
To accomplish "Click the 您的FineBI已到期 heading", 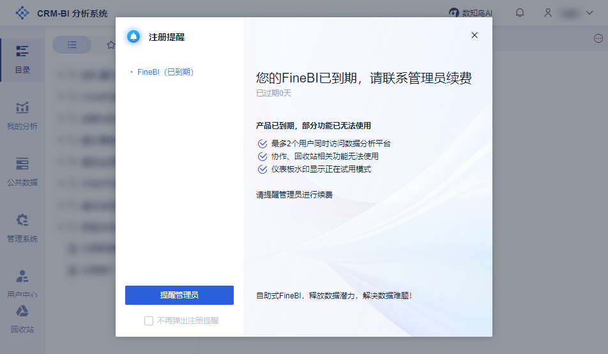I will 364,78.
